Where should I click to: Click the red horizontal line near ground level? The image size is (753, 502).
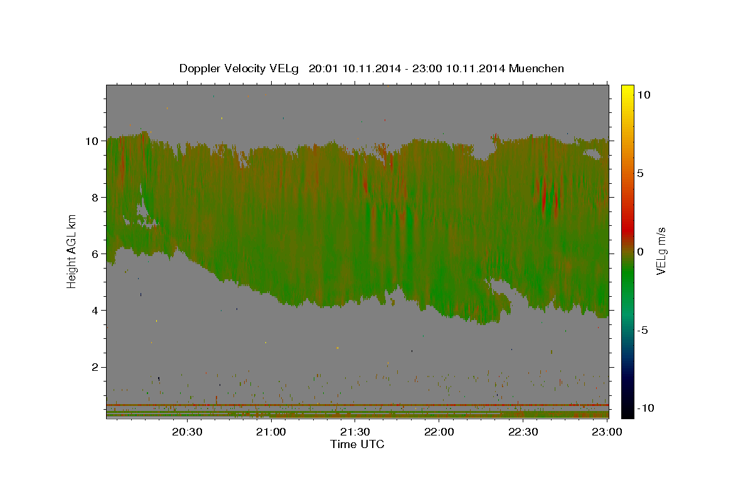point(357,405)
